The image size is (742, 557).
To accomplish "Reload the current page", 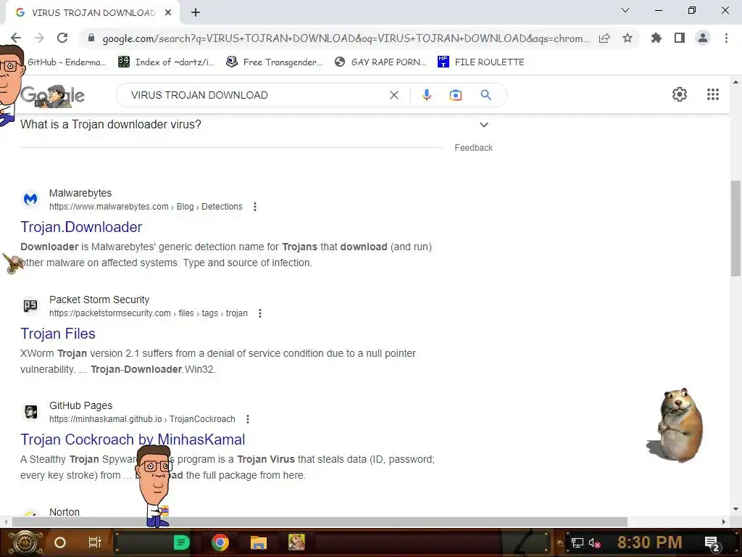I will (62, 38).
